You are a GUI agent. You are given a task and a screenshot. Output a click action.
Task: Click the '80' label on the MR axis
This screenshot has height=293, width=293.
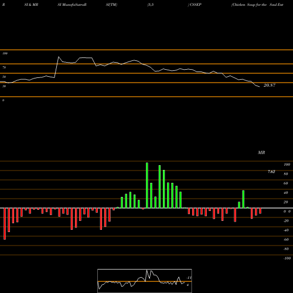click(x=286, y=174)
